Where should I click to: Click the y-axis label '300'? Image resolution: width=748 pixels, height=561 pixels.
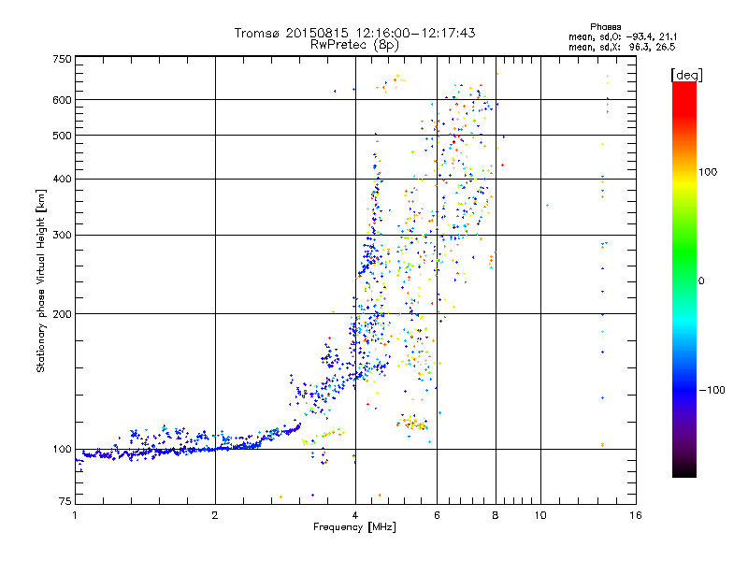(x=62, y=235)
